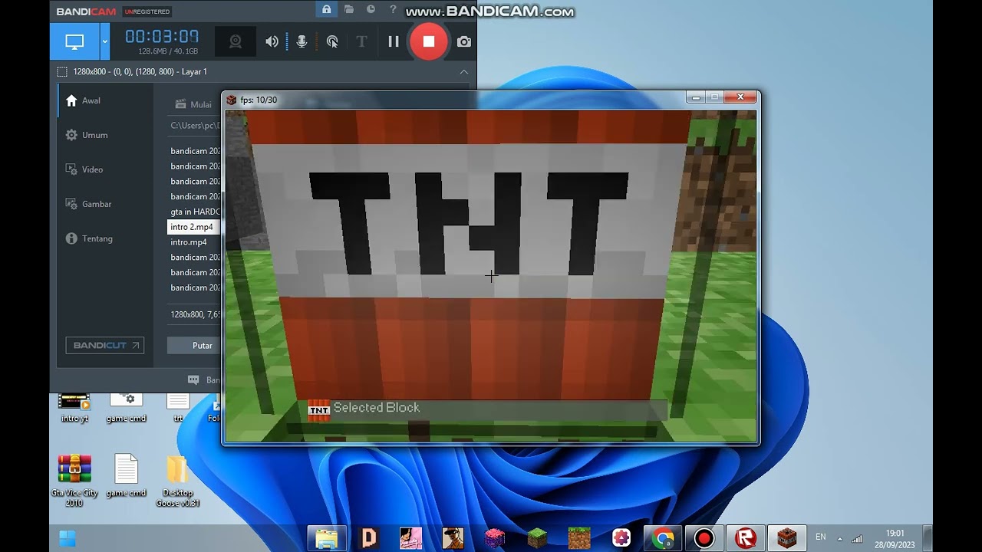Open the recording mode dropdown arrow
The height and width of the screenshot is (552, 982).
tap(104, 41)
